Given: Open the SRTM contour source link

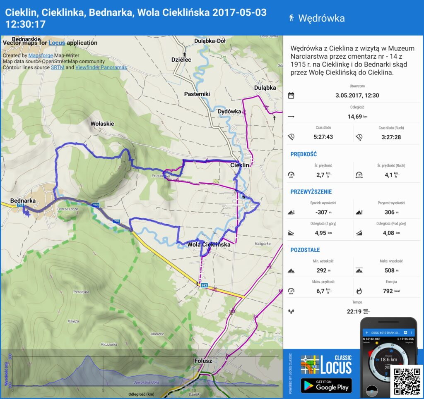Looking at the screenshot, I should pyautogui.click(x=57, y=67).
